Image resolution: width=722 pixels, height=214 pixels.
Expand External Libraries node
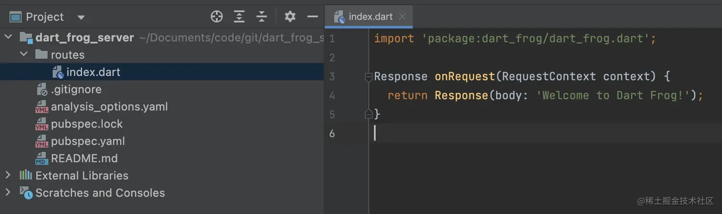point(8,175)
